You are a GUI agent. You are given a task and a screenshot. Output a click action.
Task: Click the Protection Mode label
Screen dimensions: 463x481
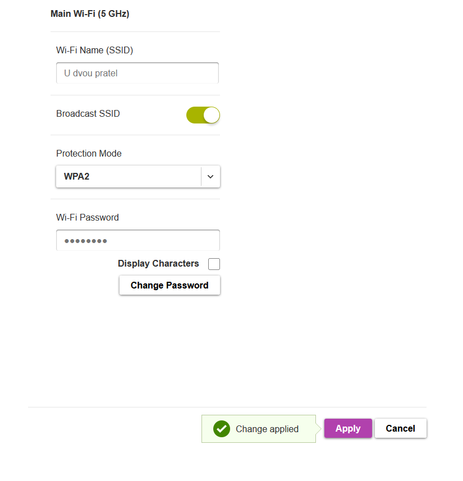(89, 154)
